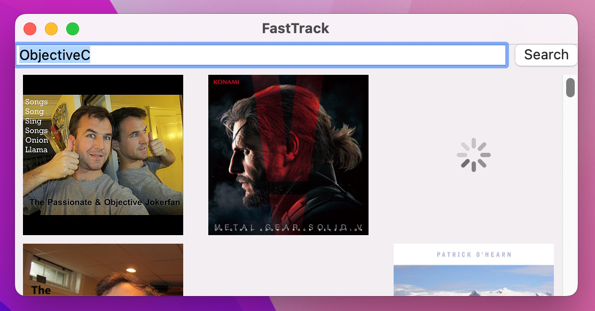Minimize FastTrack with the yellow button

click(51, 28)
